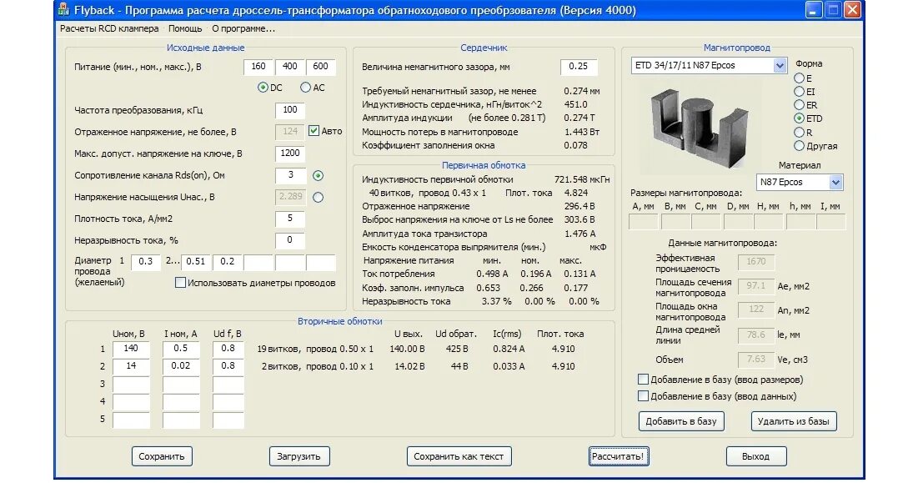Click the Rds(on) resistance field showing 3
Screen dimensions: 908x483
coord(289,175)
